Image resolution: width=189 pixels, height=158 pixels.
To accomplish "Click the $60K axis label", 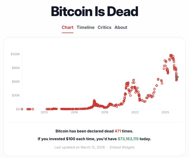I will click(x=16, y=82).
